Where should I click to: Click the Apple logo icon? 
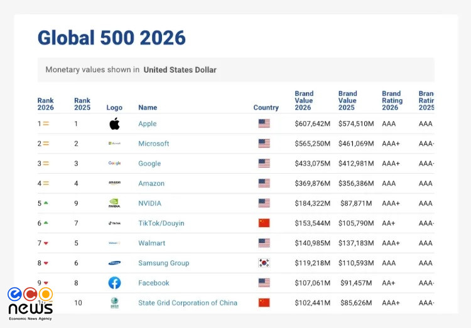coord(114,124)
